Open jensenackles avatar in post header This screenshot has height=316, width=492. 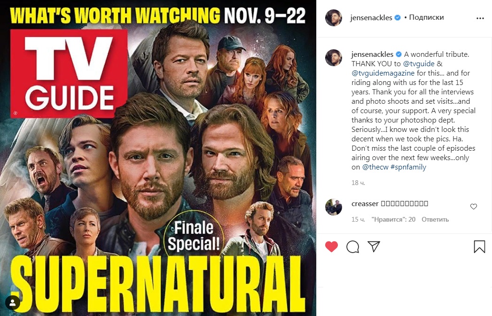pos(334,17)
